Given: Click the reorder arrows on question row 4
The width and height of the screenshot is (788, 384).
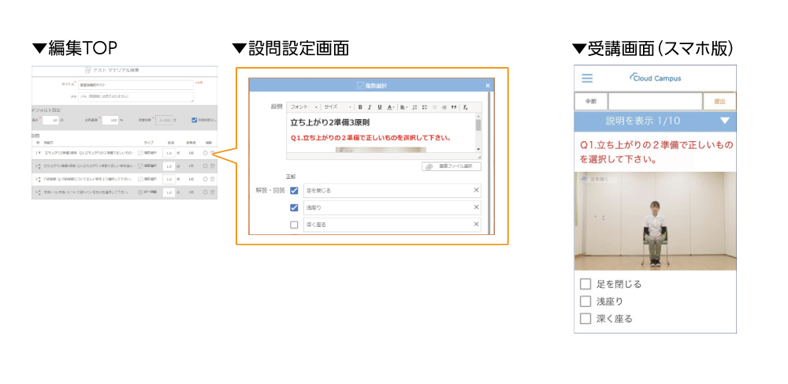Looking at the screenshot, I should [39, 192].
